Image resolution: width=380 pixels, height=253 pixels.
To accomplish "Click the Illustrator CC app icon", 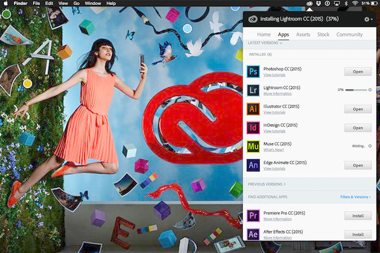I will [253, 109].
